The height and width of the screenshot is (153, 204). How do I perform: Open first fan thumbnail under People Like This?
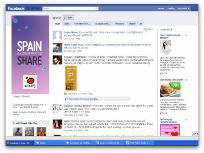tap(17, 131)
